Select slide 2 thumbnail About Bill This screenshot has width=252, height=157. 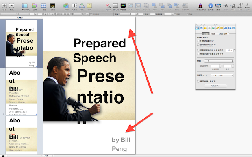tap(21, 91)
